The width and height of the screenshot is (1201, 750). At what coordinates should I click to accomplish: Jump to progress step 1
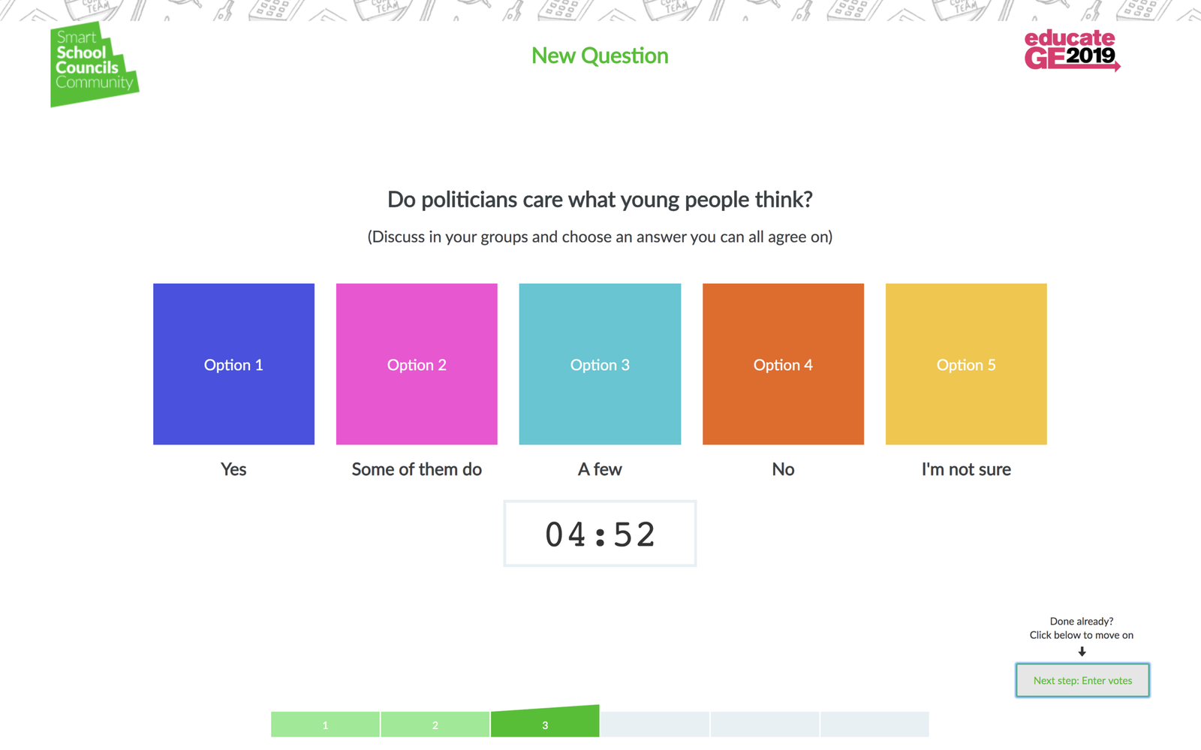pos(325,724)
